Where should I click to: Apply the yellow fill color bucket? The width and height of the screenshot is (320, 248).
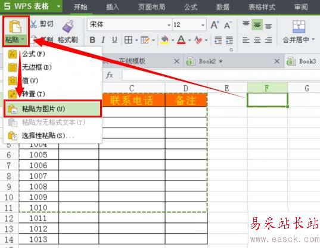[x=164, y=40]
